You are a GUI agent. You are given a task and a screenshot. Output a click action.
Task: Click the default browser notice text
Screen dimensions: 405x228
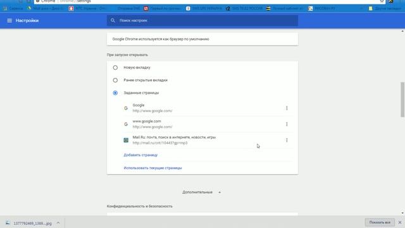tap(161, 39)
